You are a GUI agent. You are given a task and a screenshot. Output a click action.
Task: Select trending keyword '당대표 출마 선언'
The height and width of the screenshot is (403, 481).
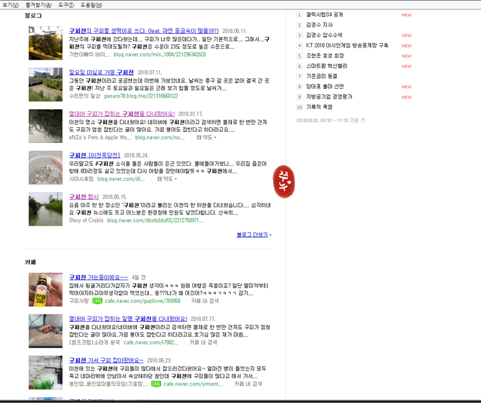[325, 86]
